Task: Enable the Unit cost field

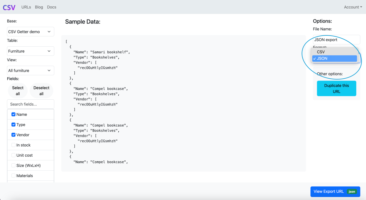Action: coord(13,155)
